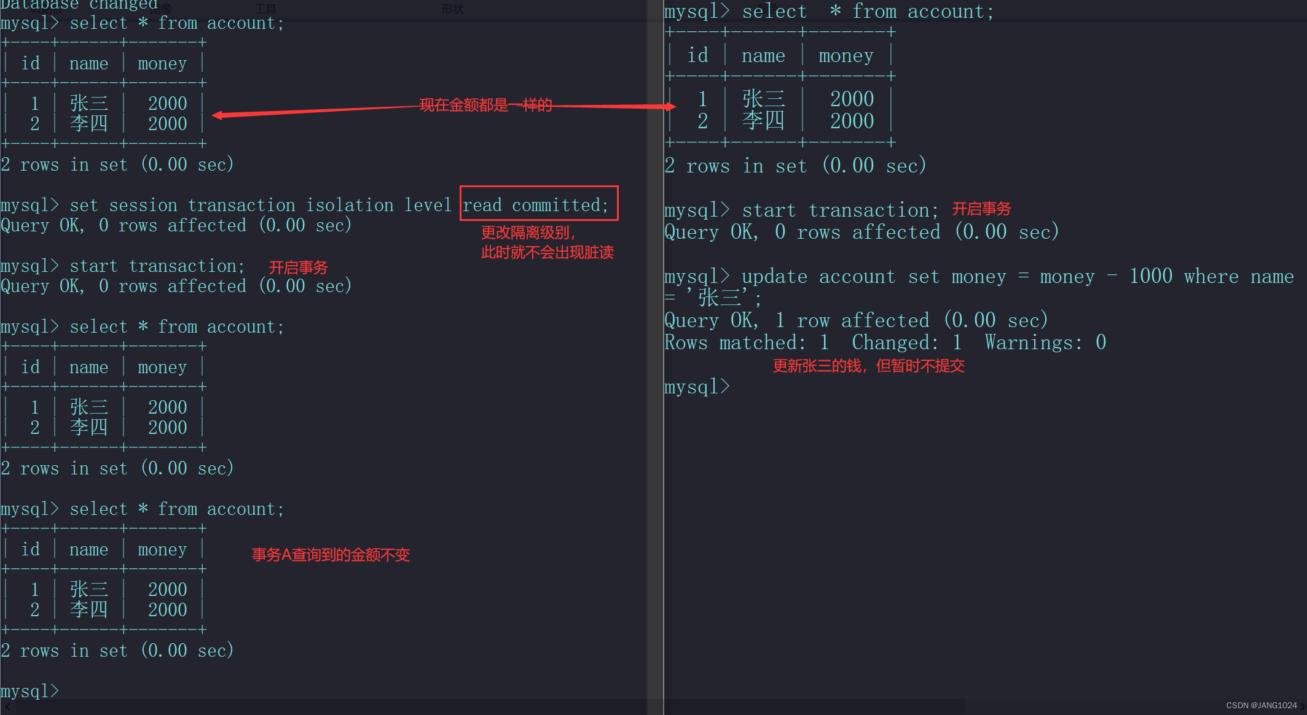Click the horizontal scrollbar's left arrow

point(7,707)
